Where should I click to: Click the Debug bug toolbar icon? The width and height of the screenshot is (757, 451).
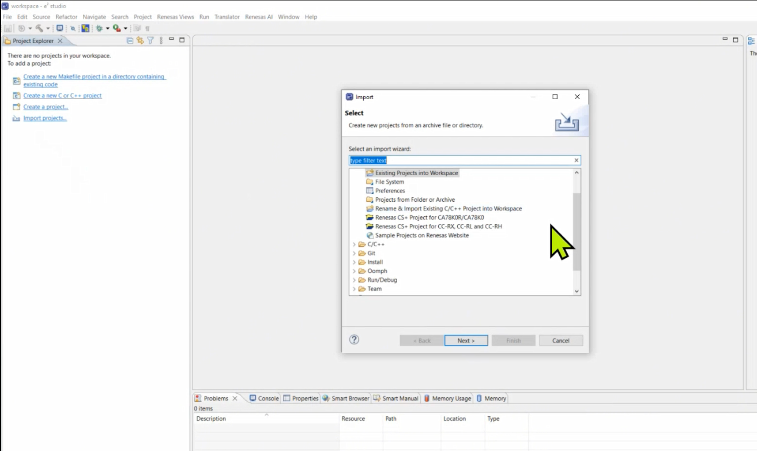pyautogui.click(x=99, y=29)
